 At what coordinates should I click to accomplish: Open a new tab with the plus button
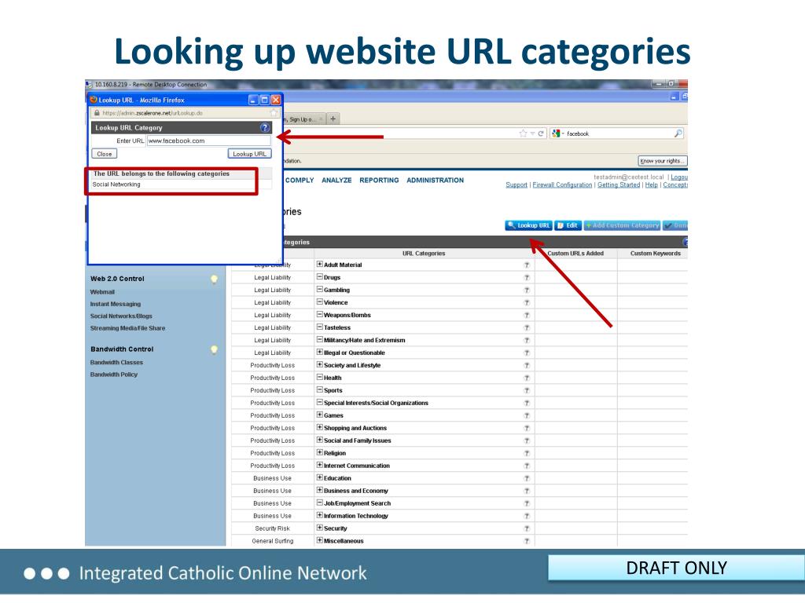pyautogui.click(x=333, y=119)
